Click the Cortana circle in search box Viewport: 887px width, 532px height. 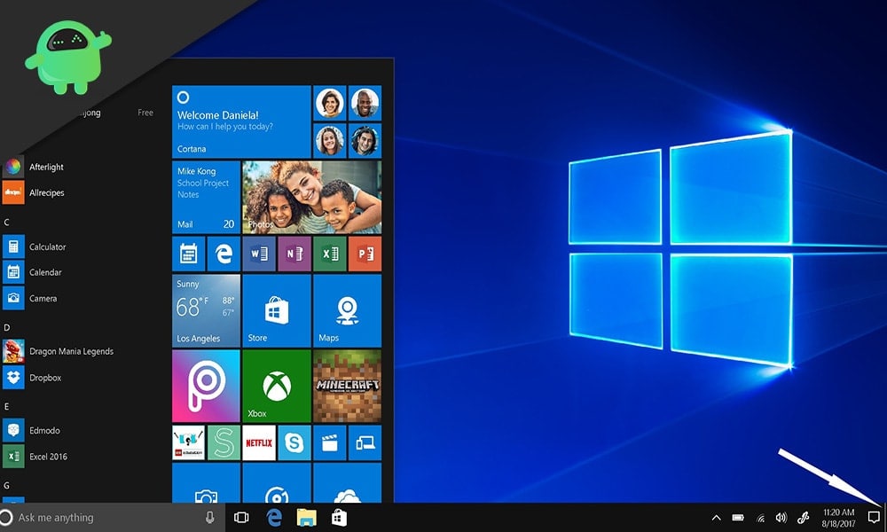6,517
